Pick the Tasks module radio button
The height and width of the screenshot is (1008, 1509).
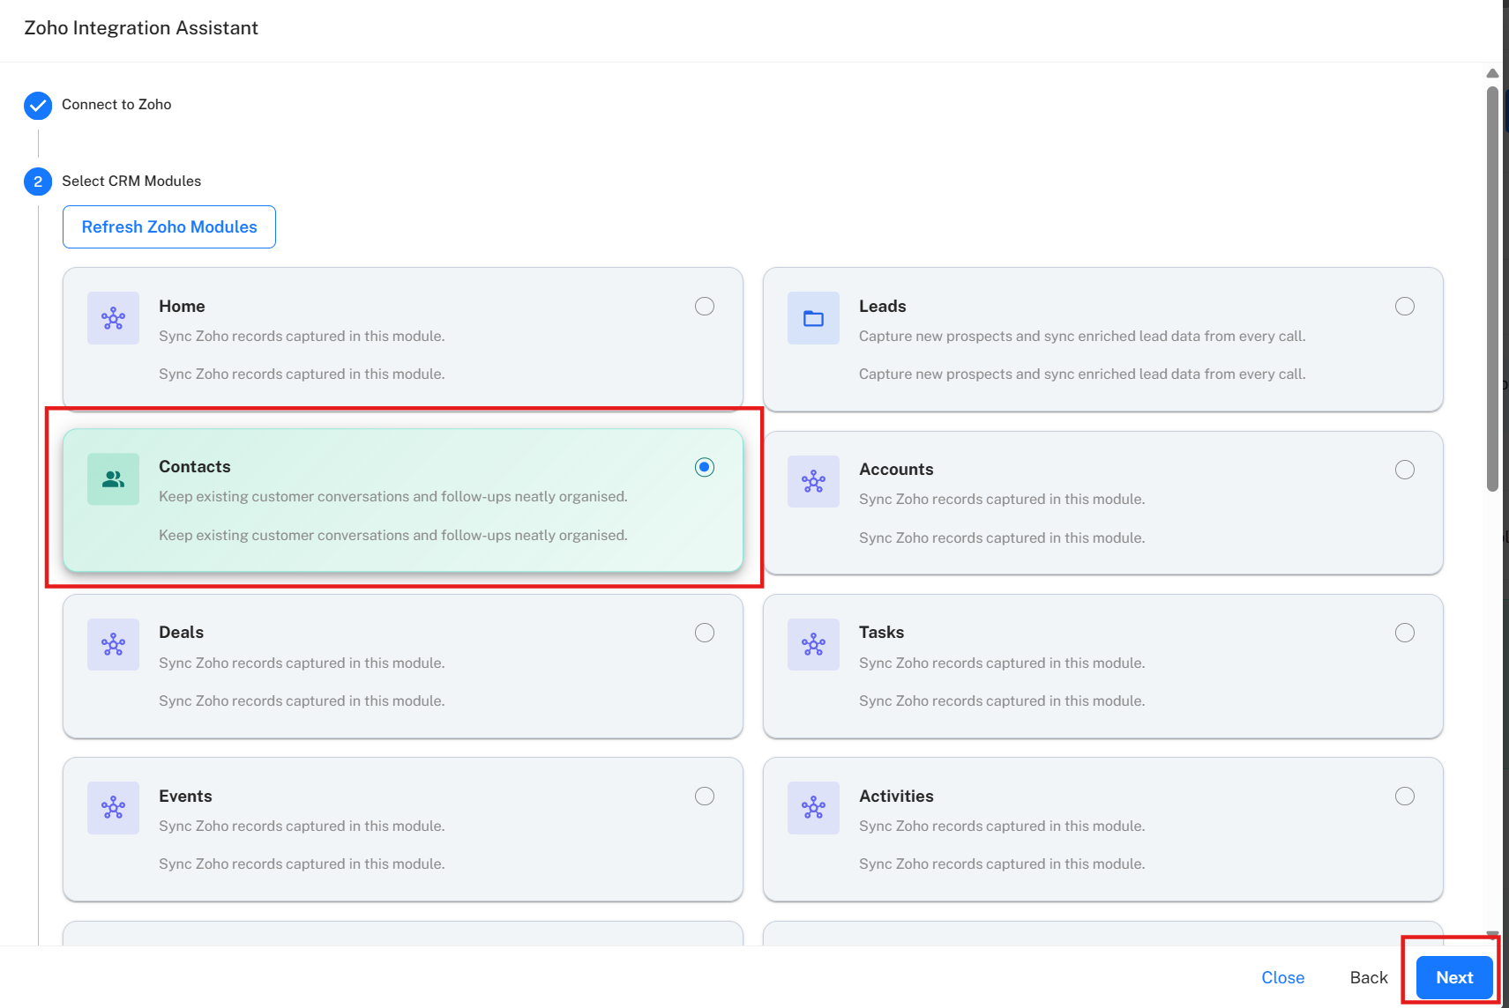(x=1405, y=633)
